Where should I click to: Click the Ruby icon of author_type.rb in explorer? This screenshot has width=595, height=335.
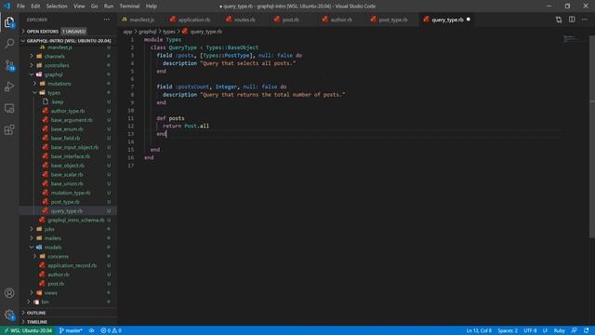click(46, 111)
